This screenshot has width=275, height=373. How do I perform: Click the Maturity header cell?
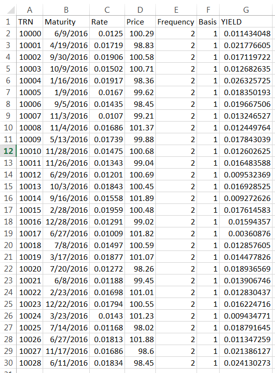point(66,22)
